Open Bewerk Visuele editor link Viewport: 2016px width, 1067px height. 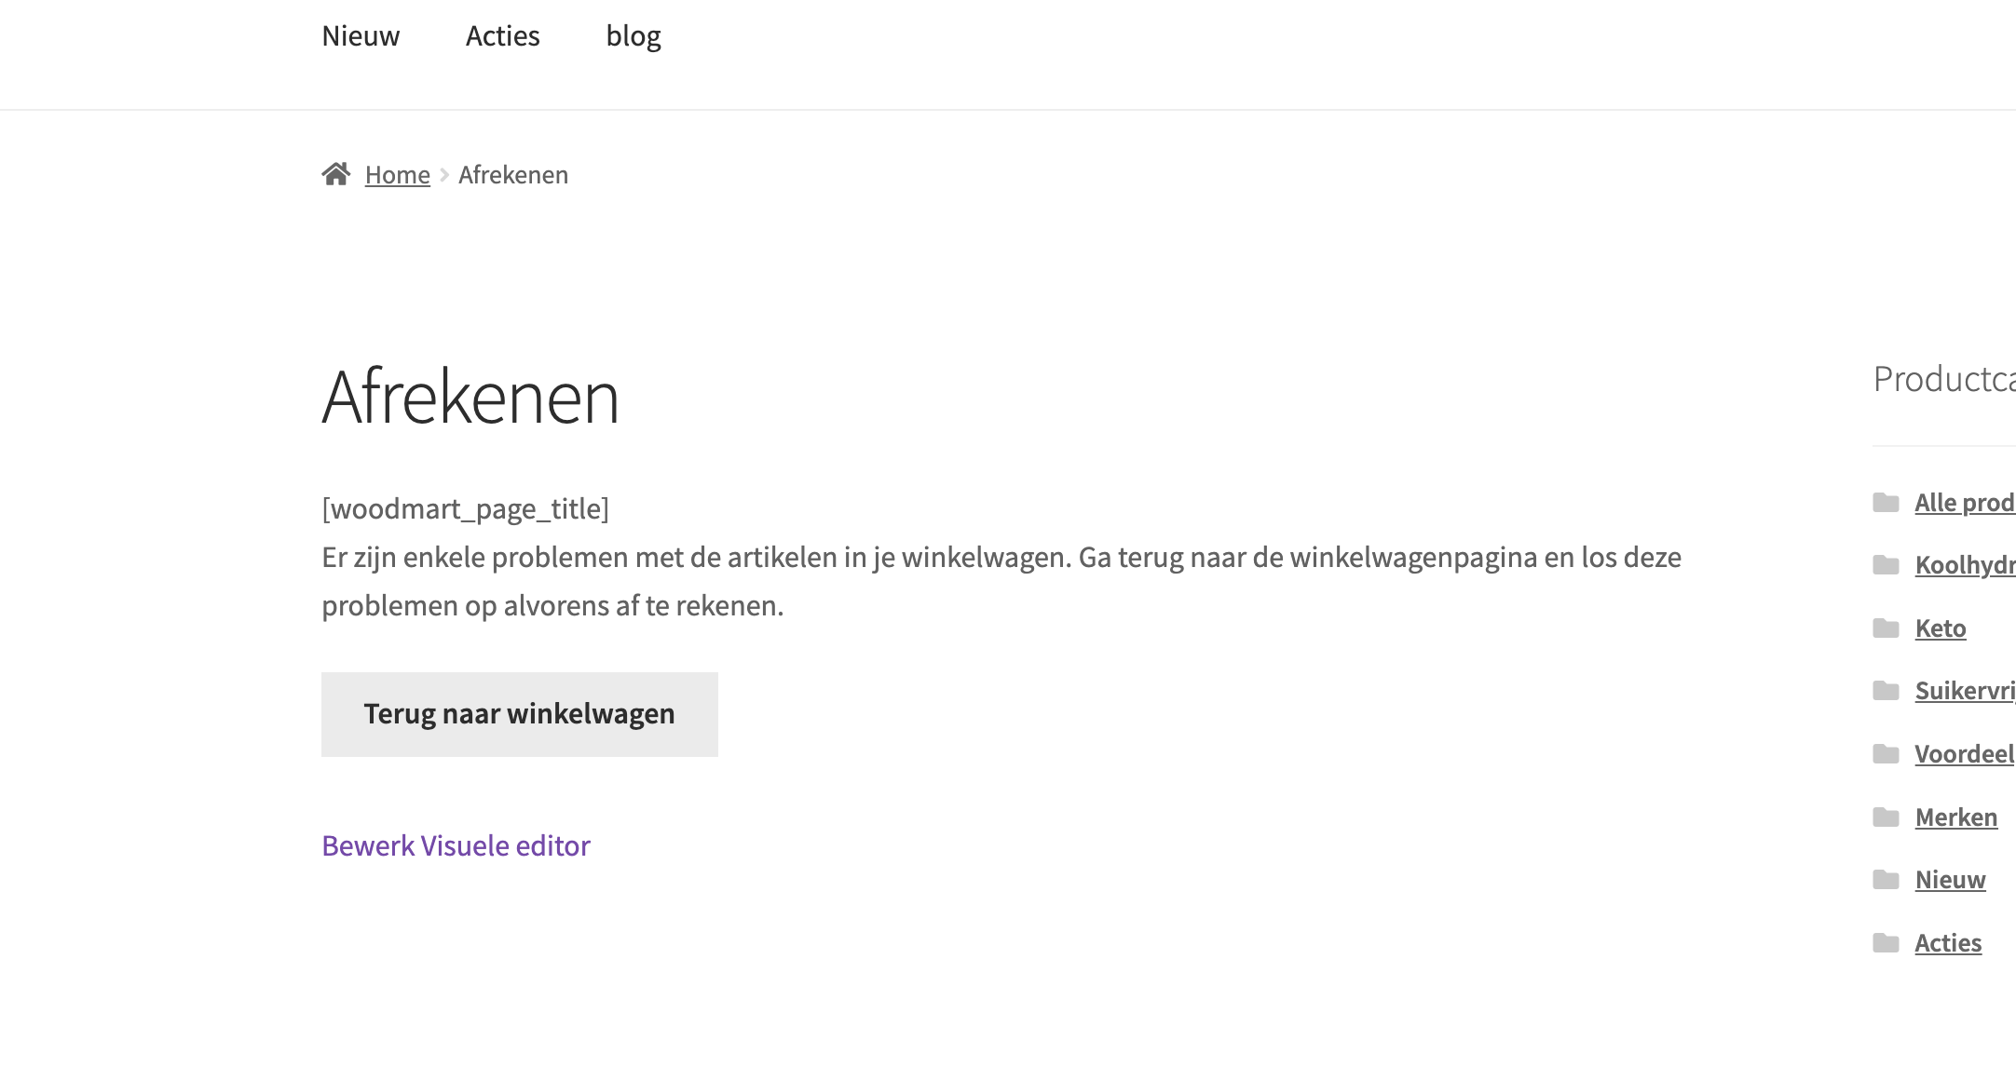click(x=456, y=845)
